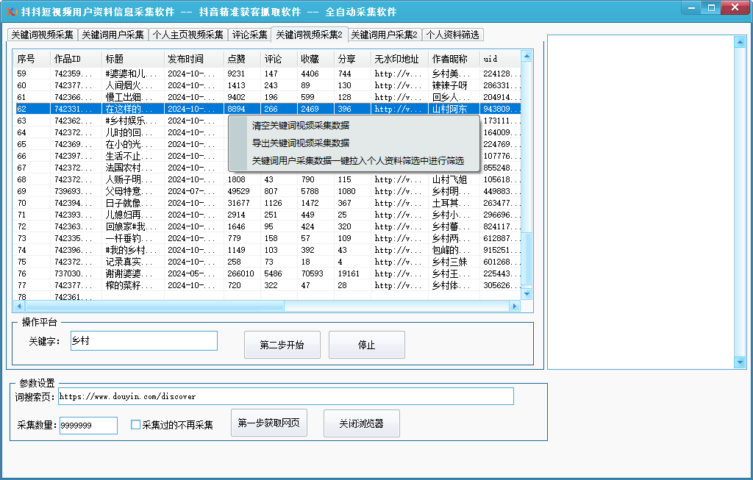Click author 山村飞姐 in row 68
Viewport: 753px width, 480px height.
(x=449, y=179)
